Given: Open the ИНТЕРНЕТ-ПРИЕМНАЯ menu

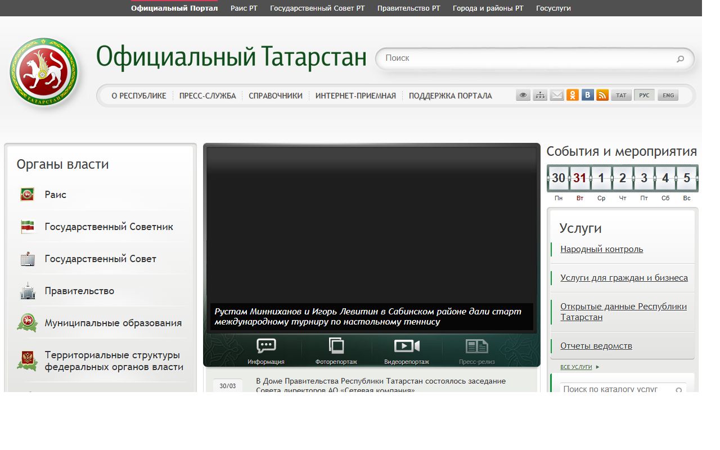Looking at the screenshot, I should pos(355,96).
